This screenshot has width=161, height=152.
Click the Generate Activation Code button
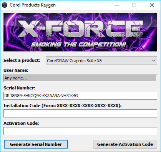point(125,144)
